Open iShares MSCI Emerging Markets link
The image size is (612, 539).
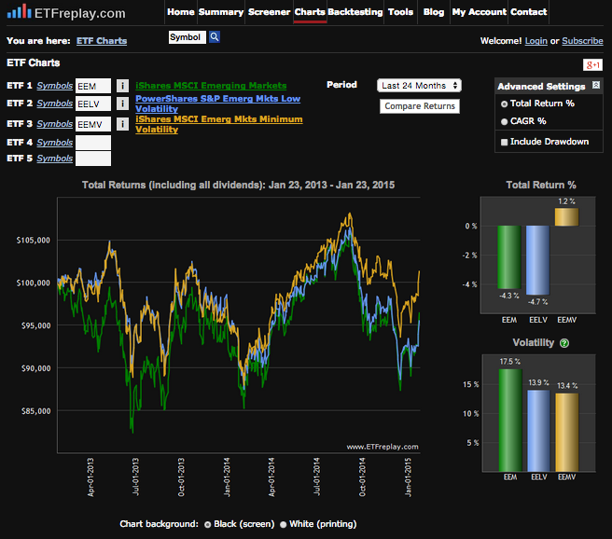211,86
